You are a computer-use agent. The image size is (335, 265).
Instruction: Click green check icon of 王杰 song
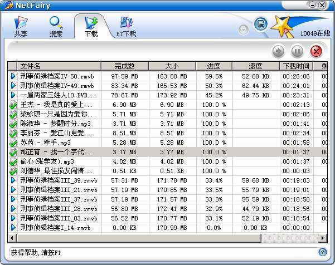[x=13, y=105]
